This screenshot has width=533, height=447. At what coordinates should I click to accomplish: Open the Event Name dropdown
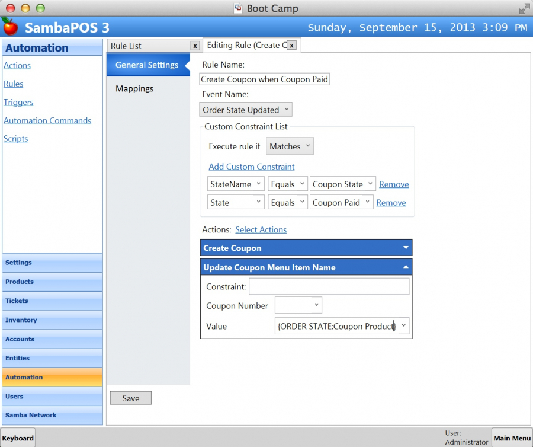coord(246,110)
